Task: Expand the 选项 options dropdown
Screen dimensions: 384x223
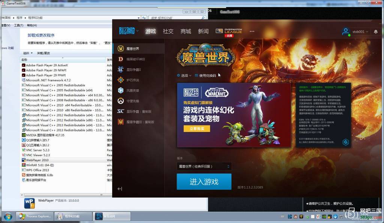Action: pyautogui.click(x=184, y=76)
